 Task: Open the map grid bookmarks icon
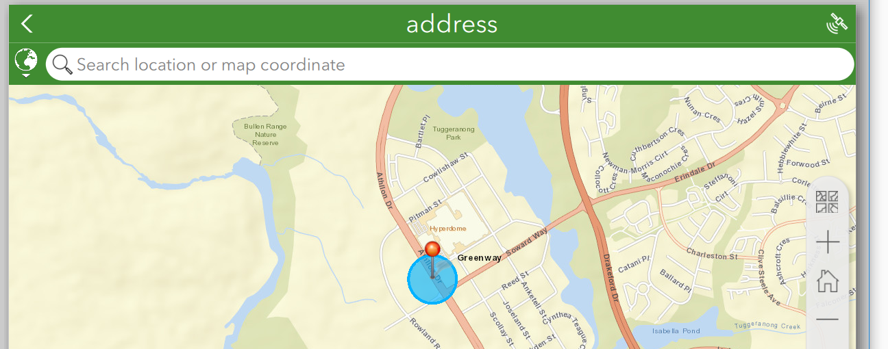click(828, 203)
